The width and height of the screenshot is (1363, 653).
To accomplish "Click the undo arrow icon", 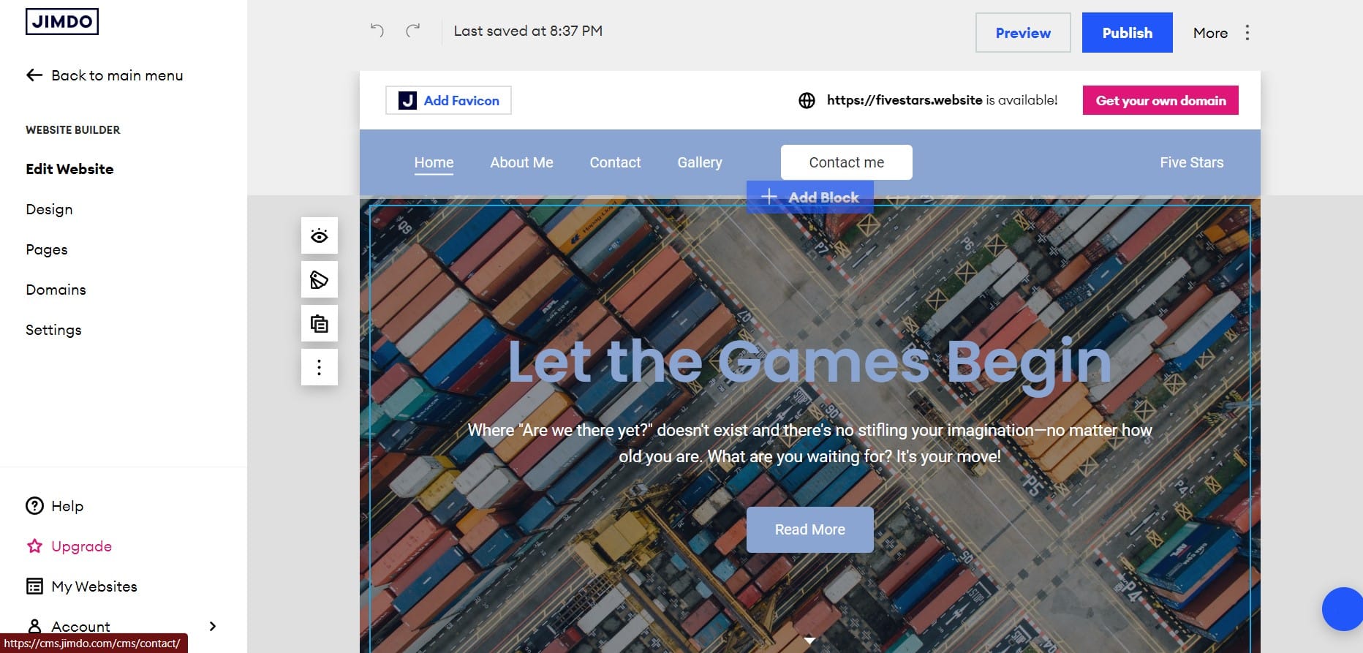I will tap(377, 30).
